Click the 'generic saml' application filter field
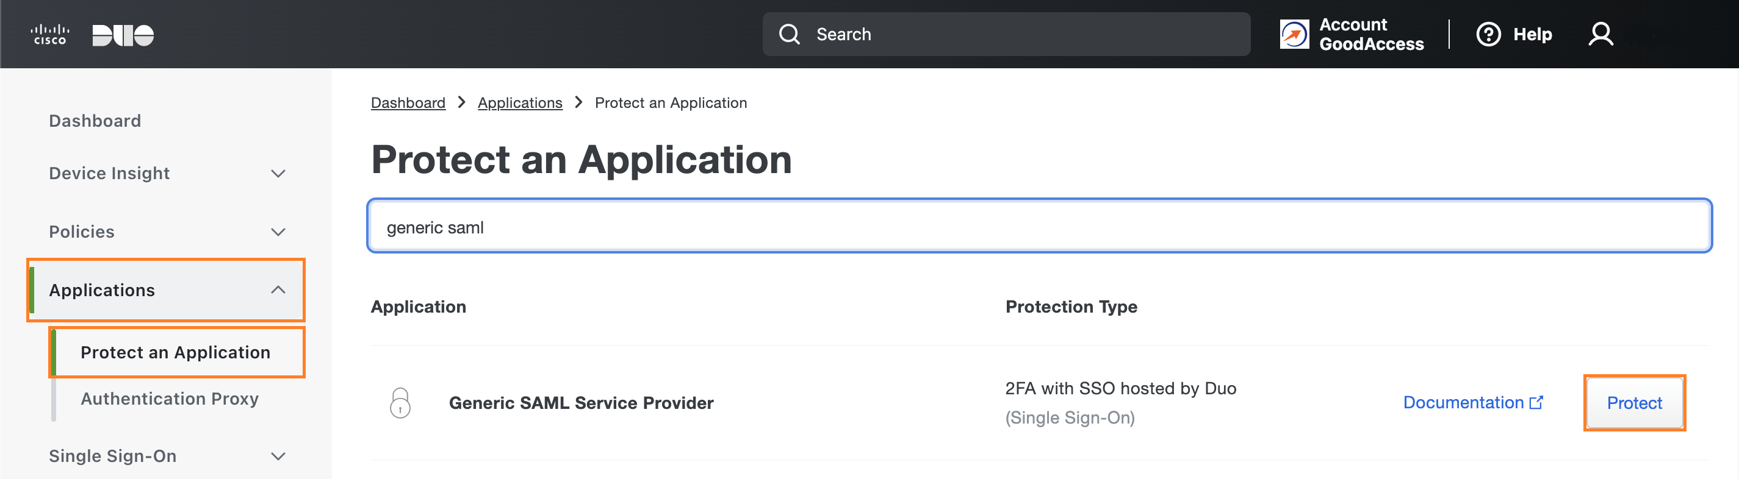 coord(1040,227)
